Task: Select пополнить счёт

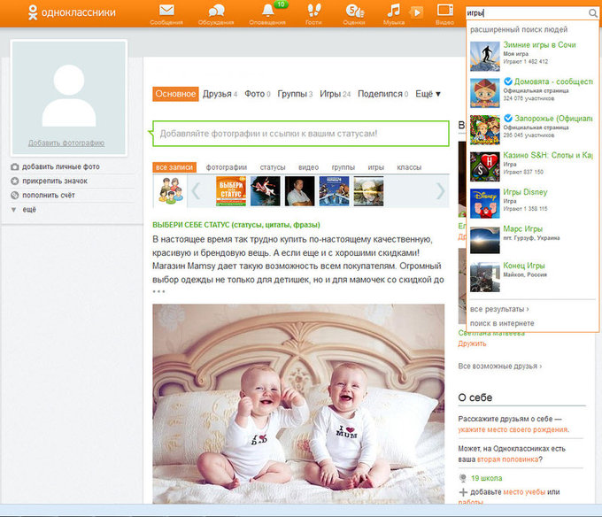Action: 49,196
